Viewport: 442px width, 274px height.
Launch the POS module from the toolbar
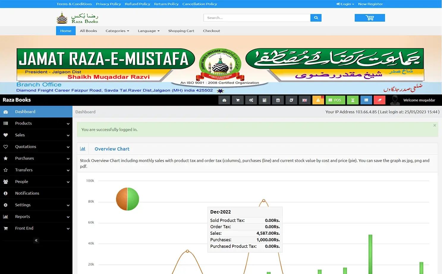(335, 100)
